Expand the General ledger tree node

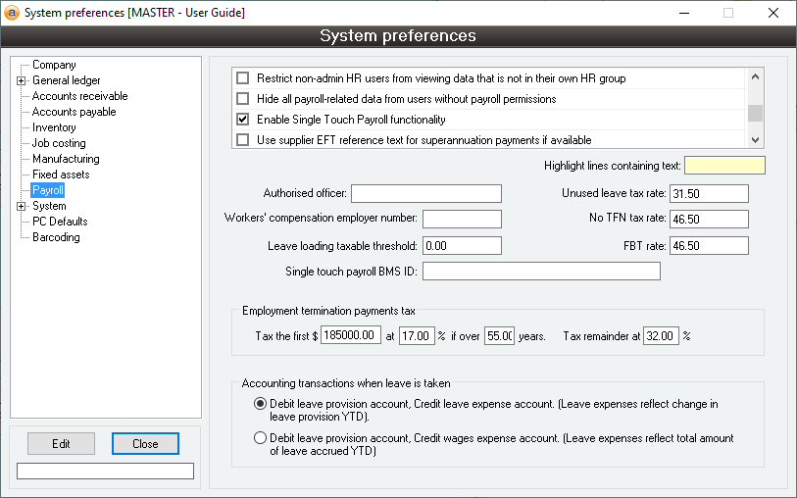pyautogui.click(x=21, y=80)
